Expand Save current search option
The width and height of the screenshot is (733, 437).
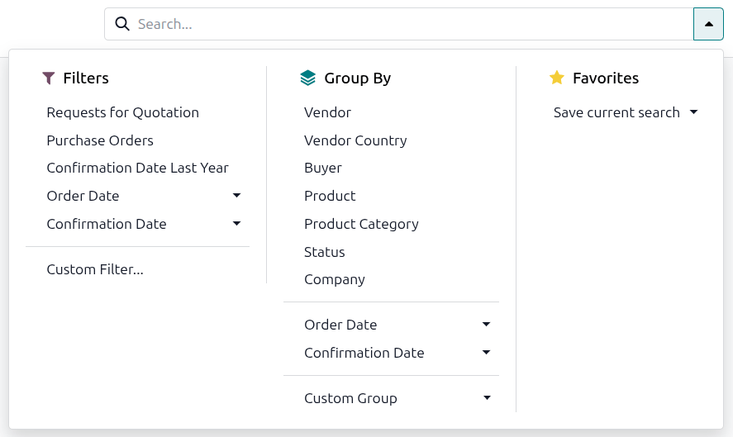tap(626, 112)
